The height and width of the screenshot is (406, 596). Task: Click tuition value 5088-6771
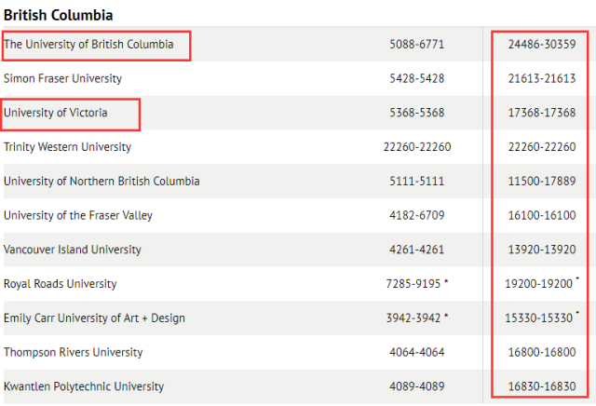pos(416,45)
